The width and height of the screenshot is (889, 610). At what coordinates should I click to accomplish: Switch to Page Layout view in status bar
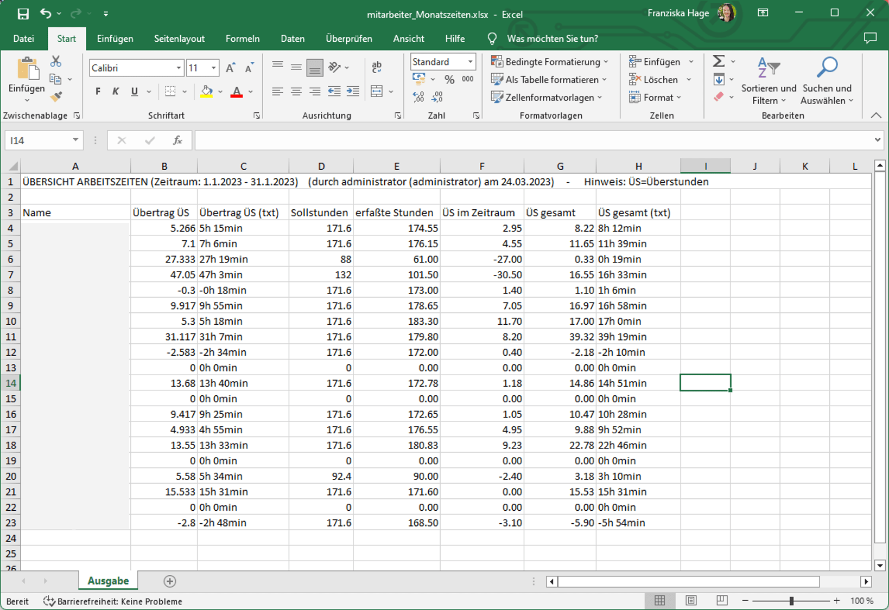tap(691, 601)
